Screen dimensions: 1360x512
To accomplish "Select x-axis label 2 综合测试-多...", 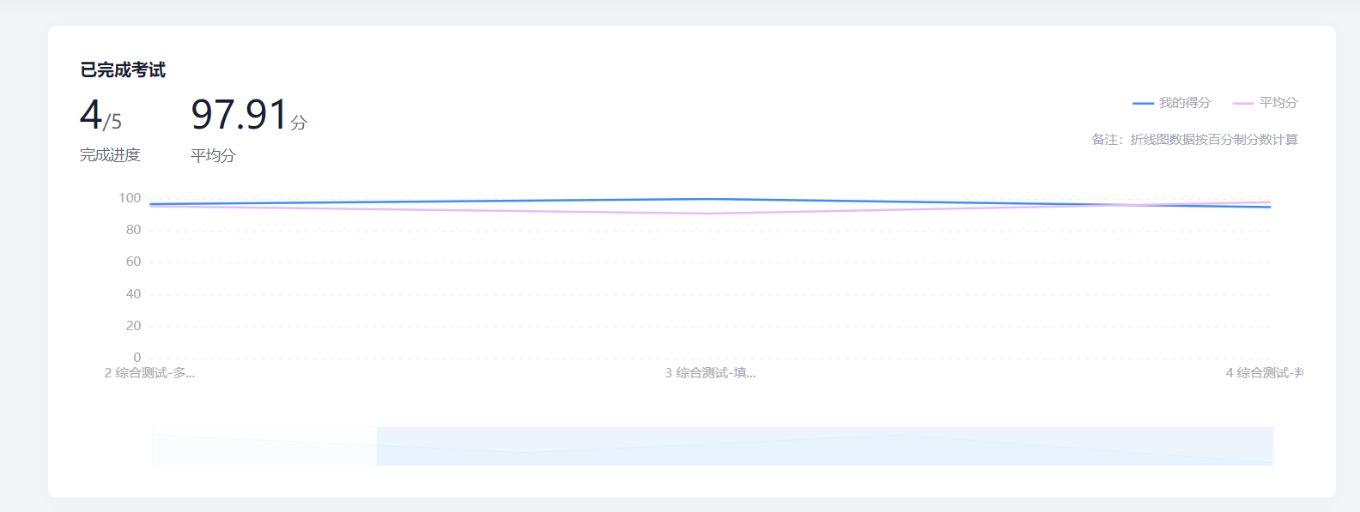I will point(150,373).
